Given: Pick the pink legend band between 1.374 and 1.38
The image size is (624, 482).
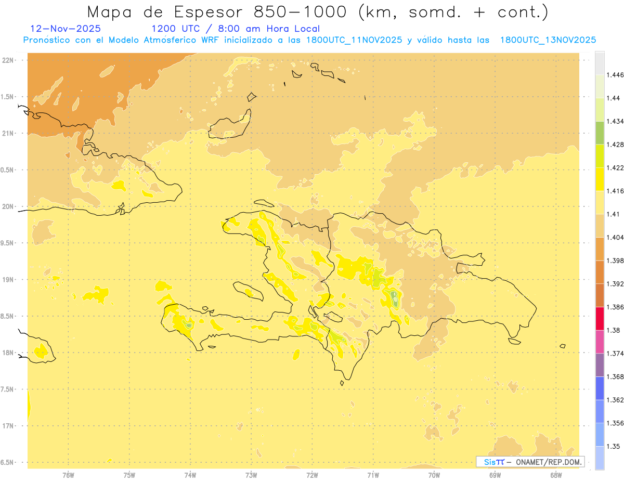Looking at the screenshot, I should pyautogui.click(x=600, y=342).
